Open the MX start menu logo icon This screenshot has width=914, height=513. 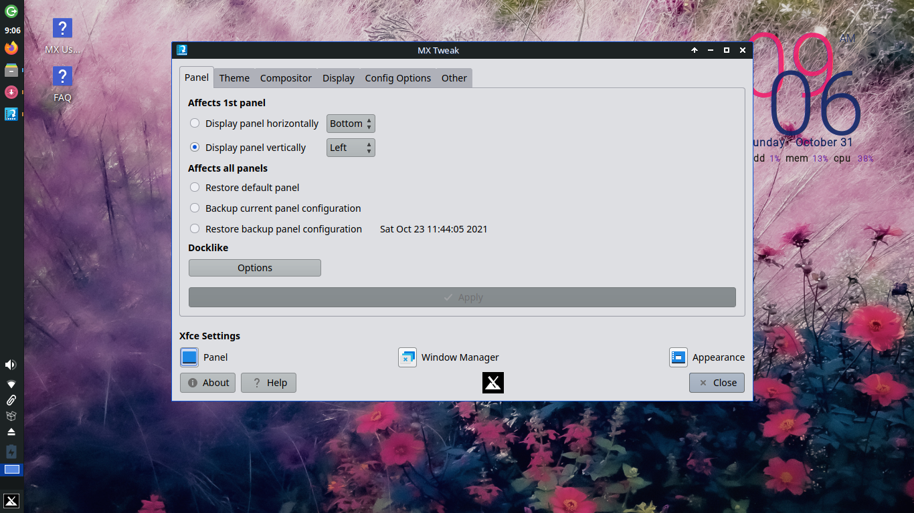coord(11,501)
